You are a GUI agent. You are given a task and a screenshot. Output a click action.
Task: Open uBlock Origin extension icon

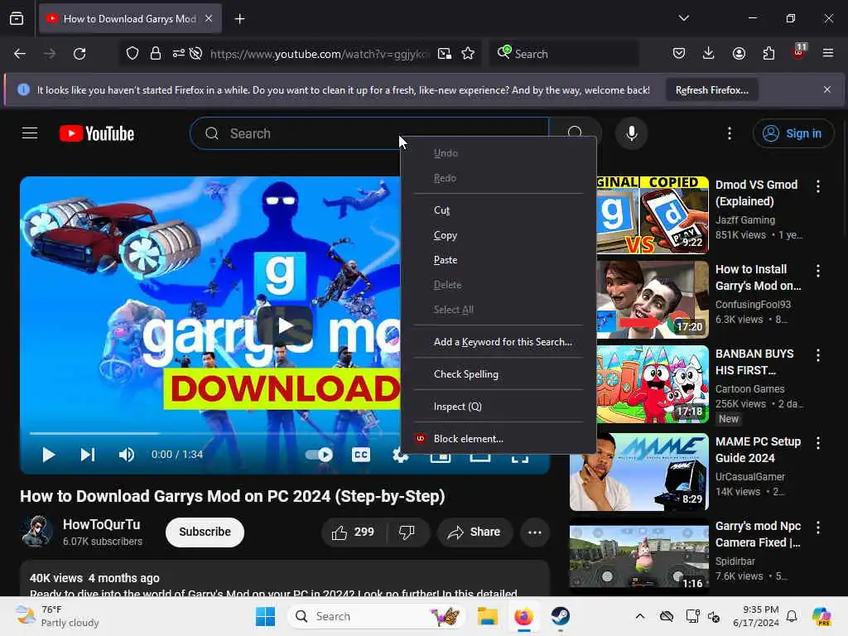[x=799, y=51]
